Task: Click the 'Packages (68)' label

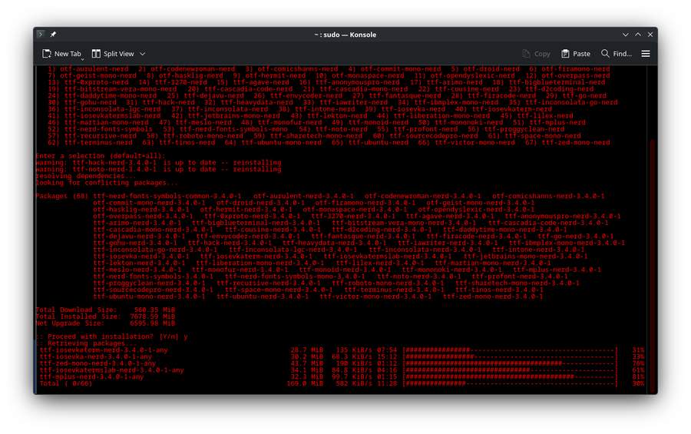Action: click(62, 196)
